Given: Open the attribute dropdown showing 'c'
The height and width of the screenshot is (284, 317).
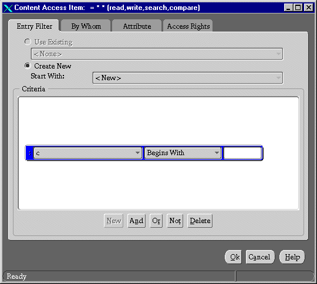Looking at the screenshot, I should 87,153.
